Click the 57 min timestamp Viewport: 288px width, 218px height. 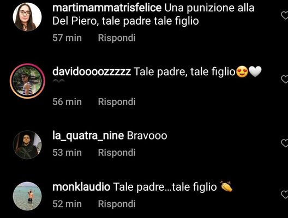click(67, 38)
